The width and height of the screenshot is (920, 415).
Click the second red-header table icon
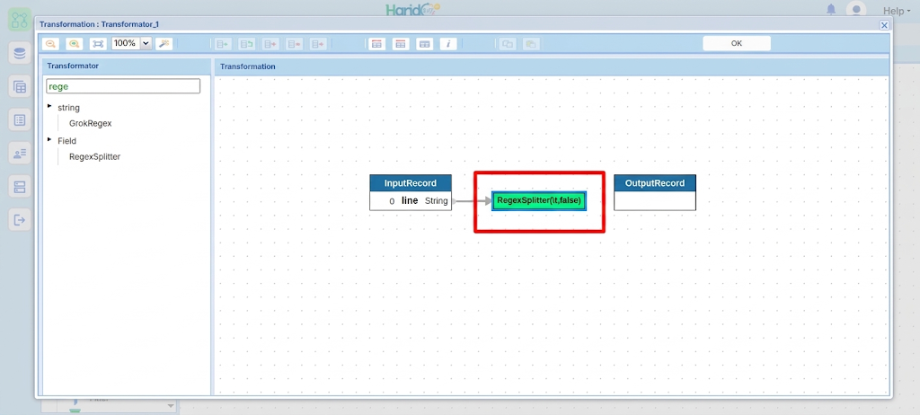[x=401, y=44]
